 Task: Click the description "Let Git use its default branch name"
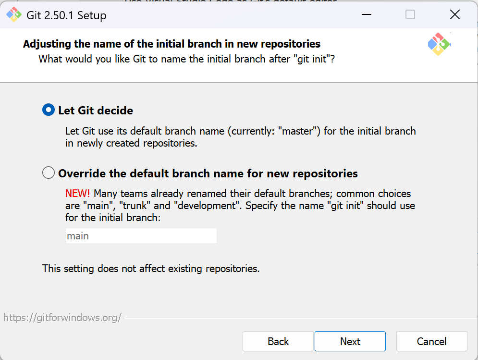pyautogui.click(x=241, y=137)
